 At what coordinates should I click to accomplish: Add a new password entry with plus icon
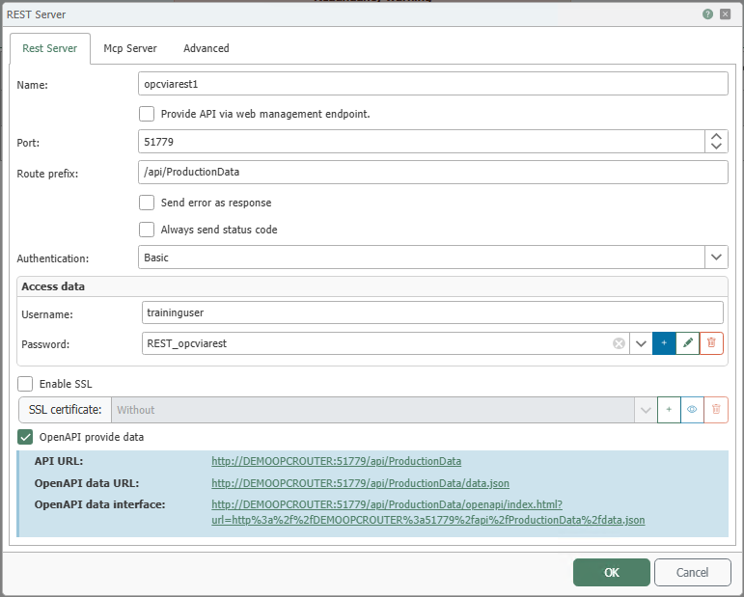(x=664, y=342)
